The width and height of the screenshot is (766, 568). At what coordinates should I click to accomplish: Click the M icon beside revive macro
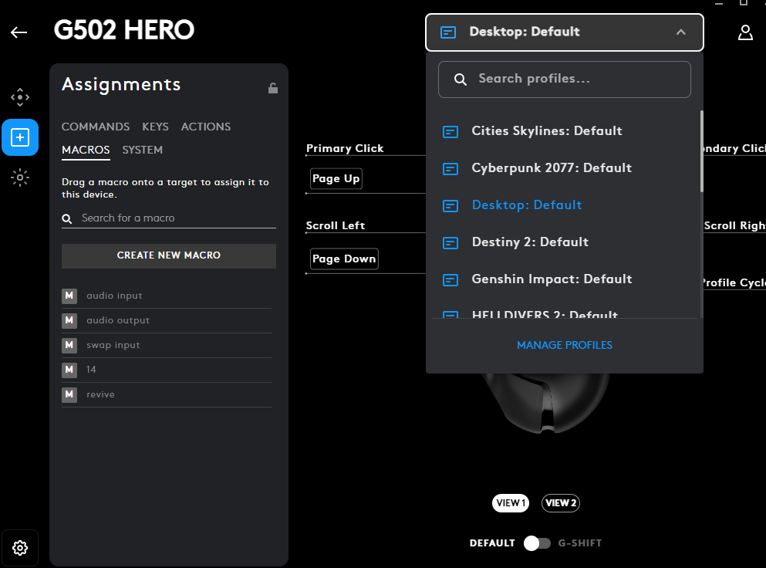(x=69, y=394)
